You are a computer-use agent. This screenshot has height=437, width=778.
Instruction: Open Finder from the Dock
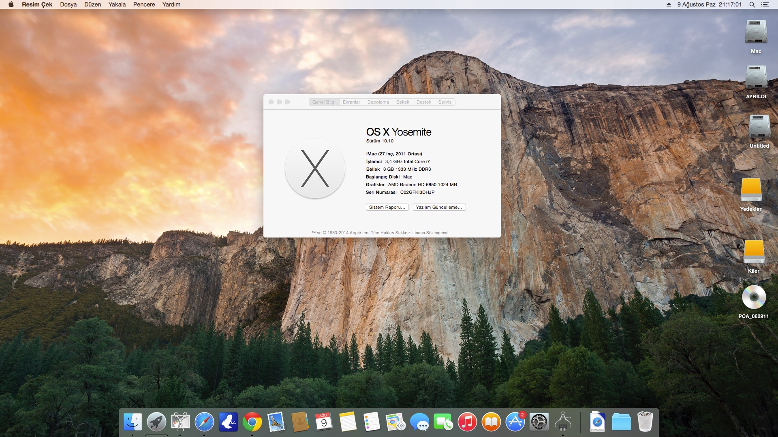pos(133,422)
